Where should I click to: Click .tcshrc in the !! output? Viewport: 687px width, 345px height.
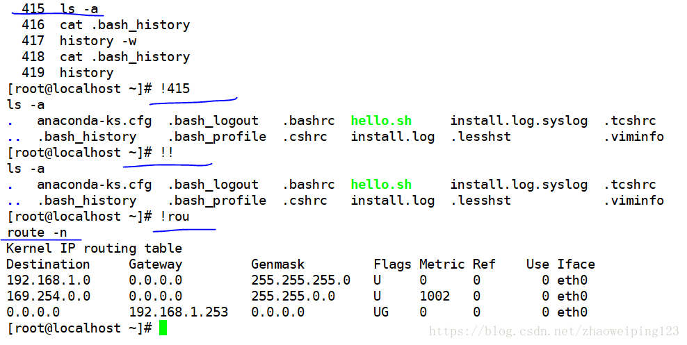629,185
